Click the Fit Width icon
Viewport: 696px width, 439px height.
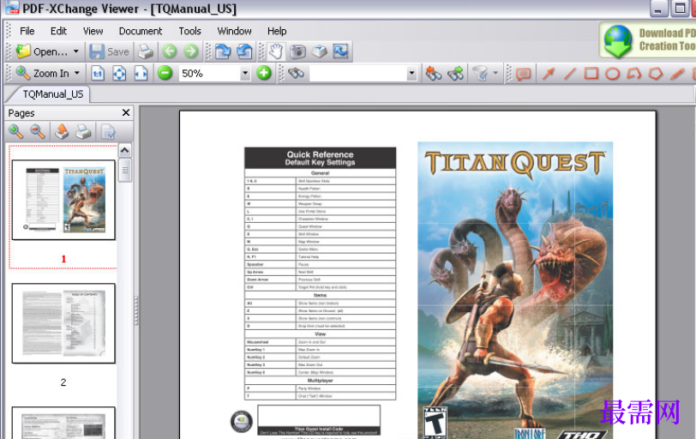pyautogui.click(x=141, y=73)
